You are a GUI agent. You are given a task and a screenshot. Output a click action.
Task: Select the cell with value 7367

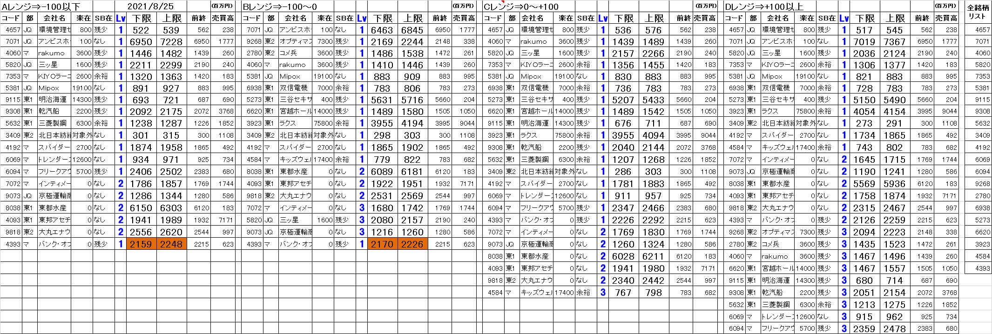click(895, 41)
